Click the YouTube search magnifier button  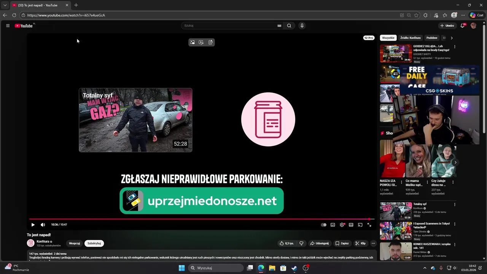click(x=289, y=25)
